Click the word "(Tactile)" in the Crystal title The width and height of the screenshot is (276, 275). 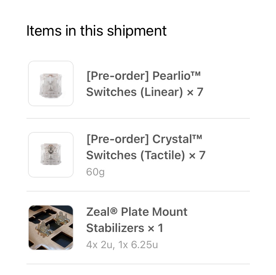pos(162,155)
